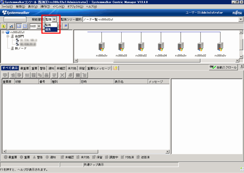Select rx300s32u1 in the tree

coord(17,32)
